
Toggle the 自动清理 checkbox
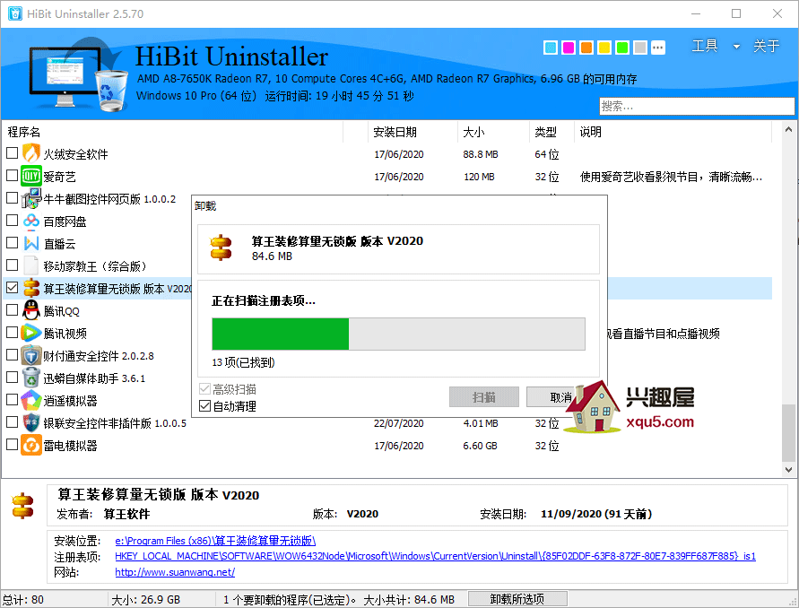pos(204,406)
